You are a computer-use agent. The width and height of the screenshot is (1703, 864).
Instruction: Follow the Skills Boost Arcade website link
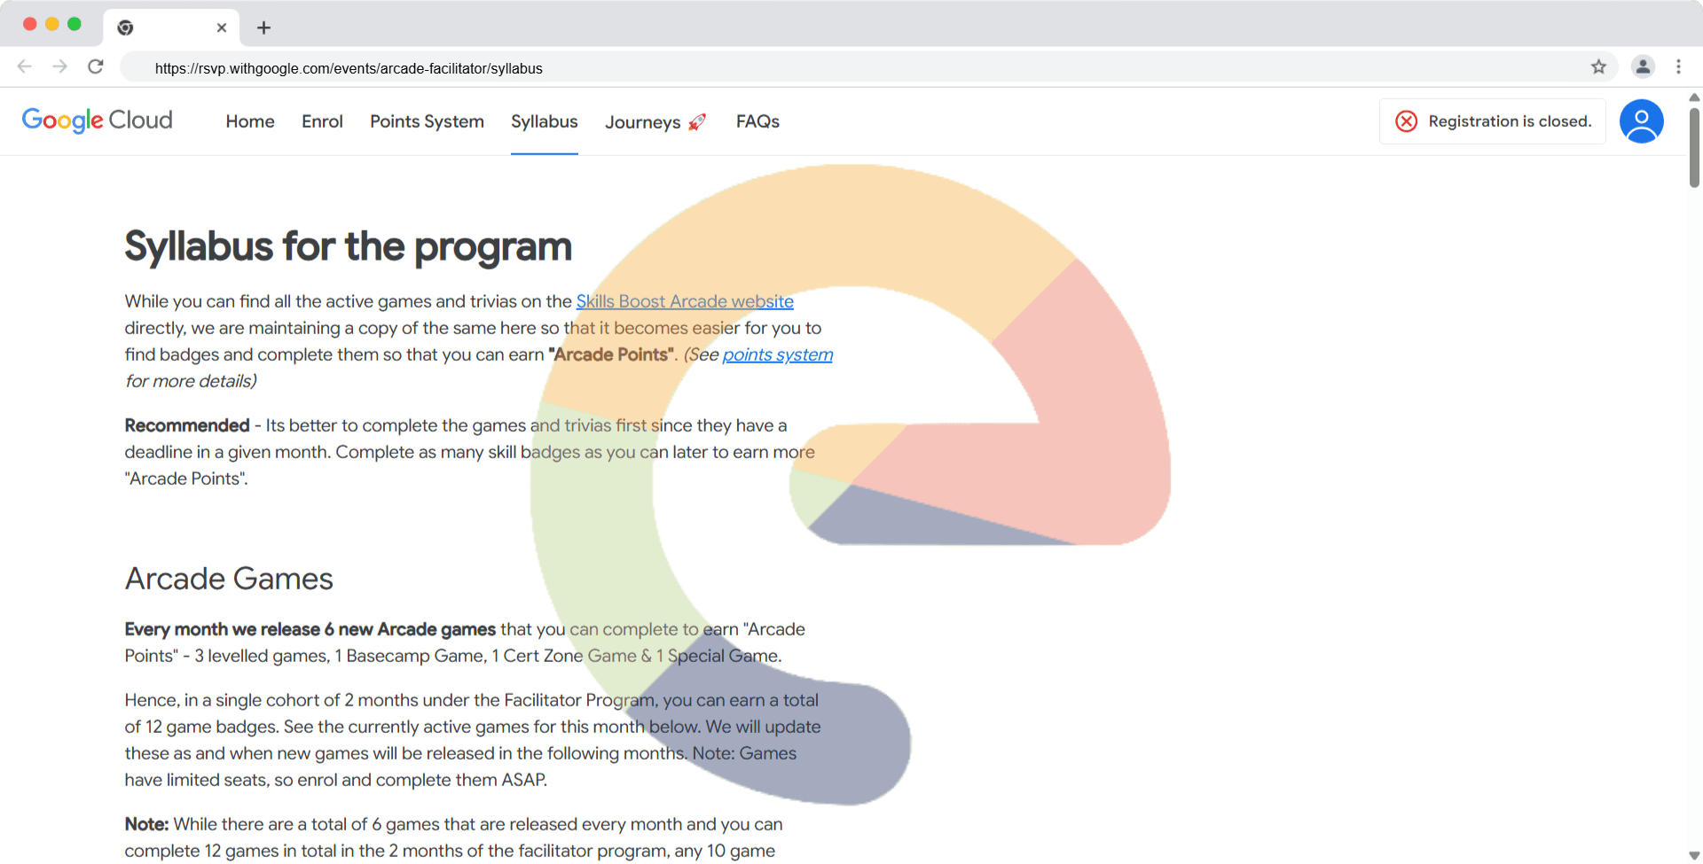pos(685,301)
